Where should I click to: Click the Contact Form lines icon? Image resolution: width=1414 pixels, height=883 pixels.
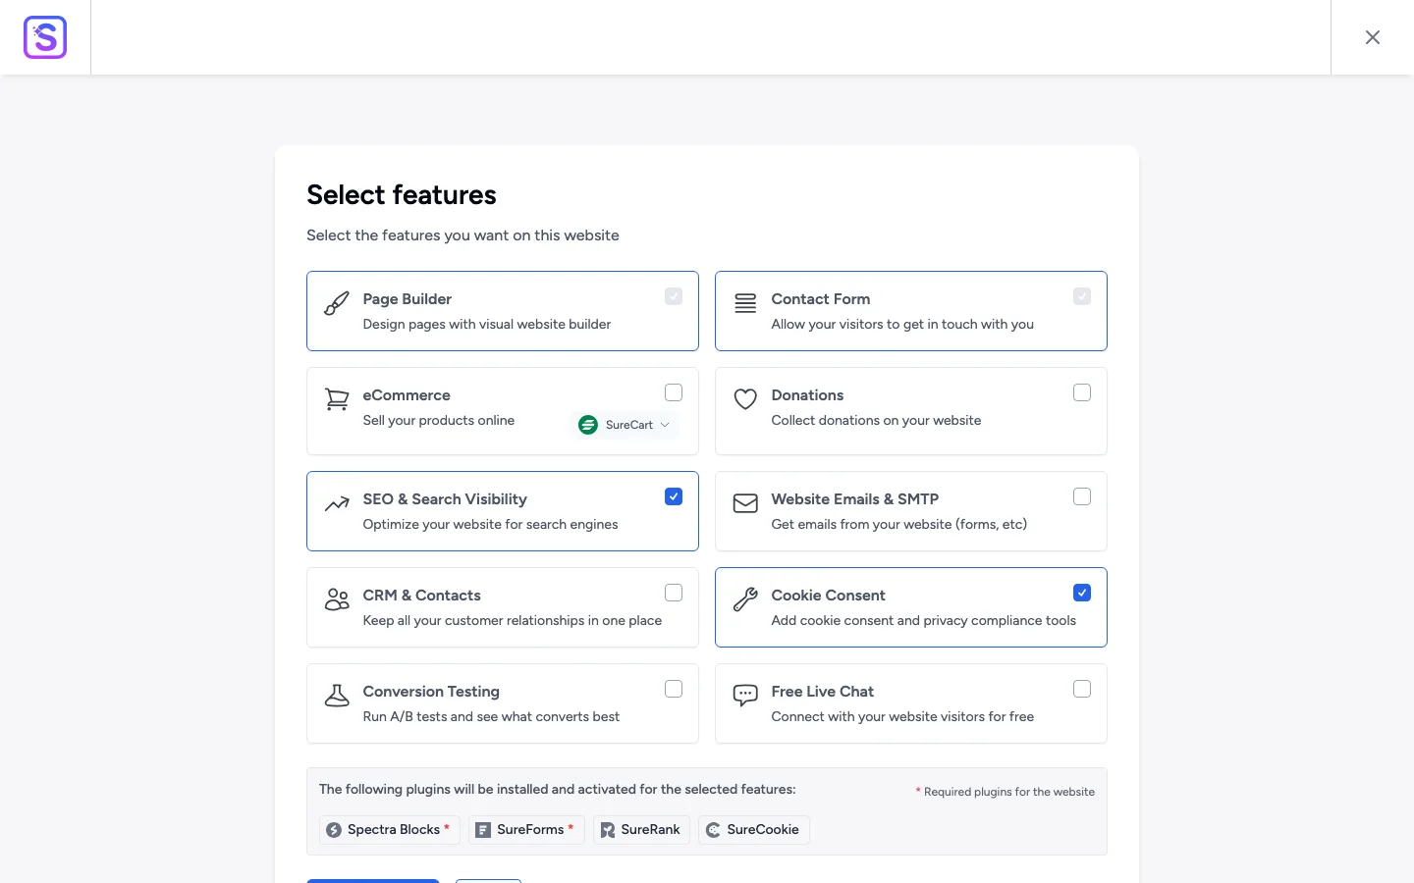[745, 303]
